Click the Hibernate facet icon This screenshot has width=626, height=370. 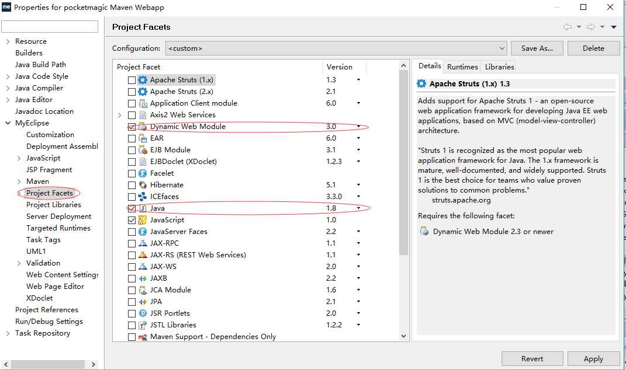pyautogui.click(x=143, y=185)
